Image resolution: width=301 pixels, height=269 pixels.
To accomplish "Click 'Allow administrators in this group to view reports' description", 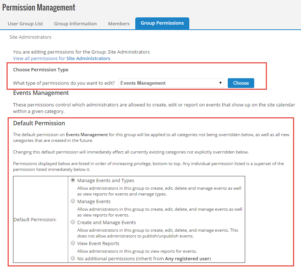I will 137,251.
